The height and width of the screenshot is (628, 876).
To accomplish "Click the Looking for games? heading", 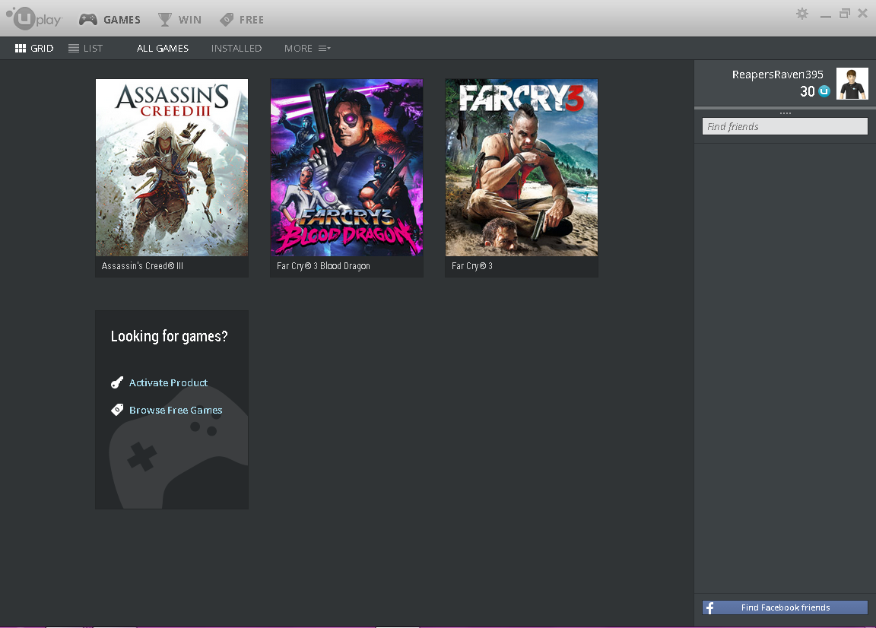I will (170, 336).
